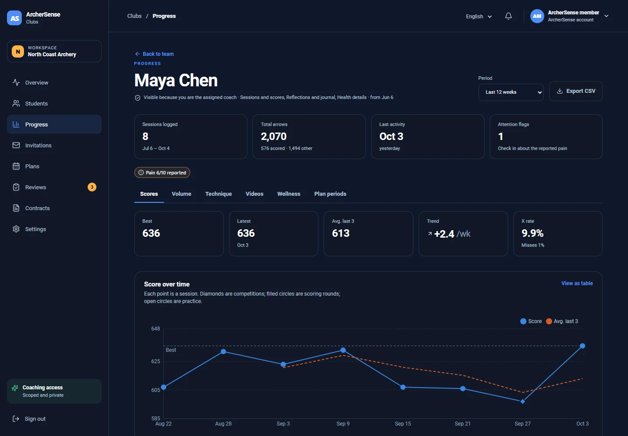Click the Overview pulse icon in the sidebar
This screenshot has width=628, height=436.
[x=16, y=82]
